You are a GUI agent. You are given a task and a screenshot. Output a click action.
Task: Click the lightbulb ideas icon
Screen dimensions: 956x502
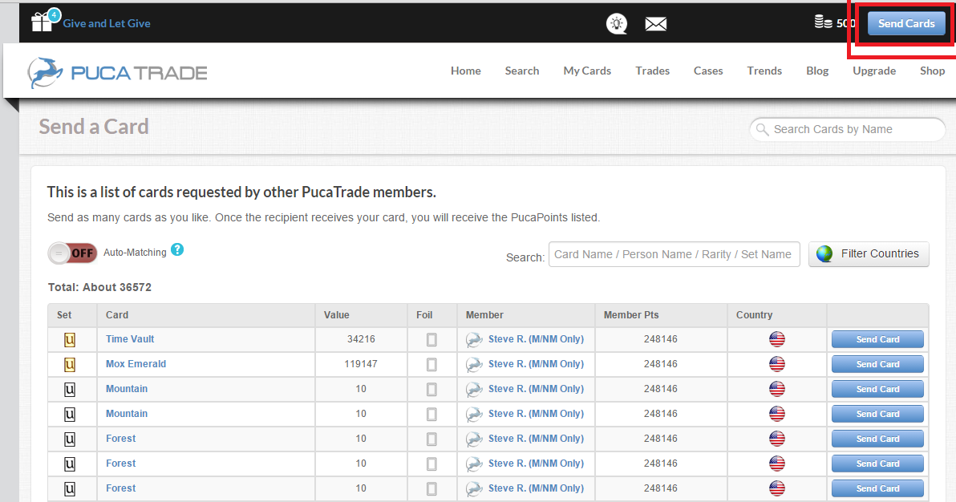click(x=617, y=24)
